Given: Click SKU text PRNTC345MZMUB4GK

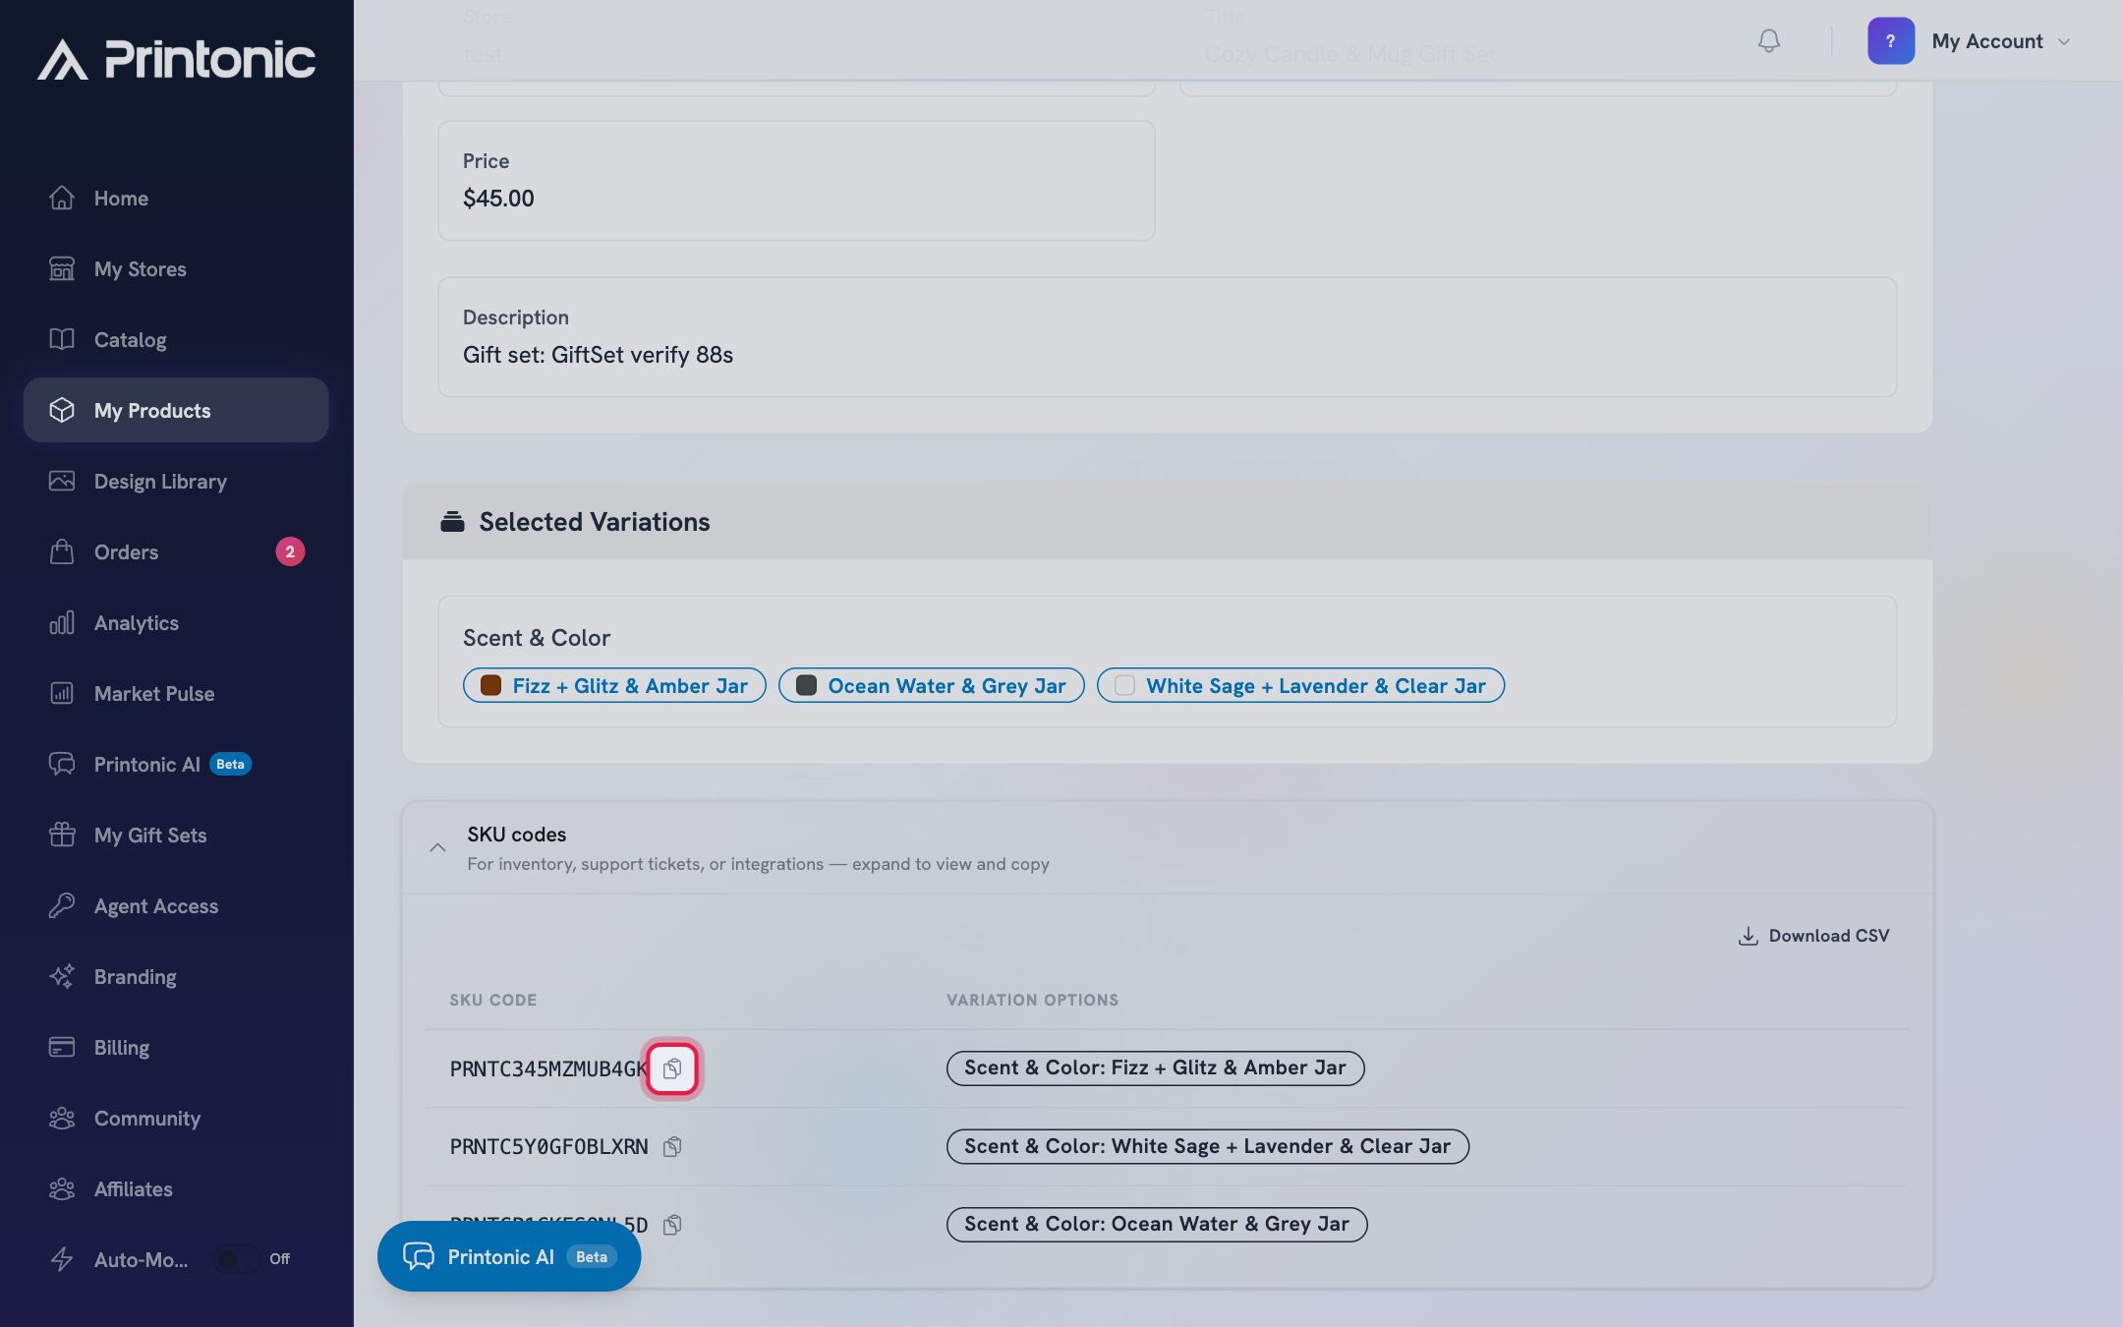Looking at the screenshot, I should (548, 1068).
